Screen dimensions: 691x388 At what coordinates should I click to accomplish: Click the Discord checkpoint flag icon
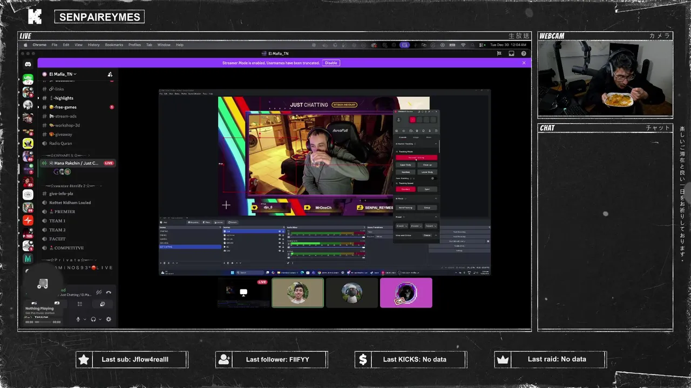click(x=499, y=53)
